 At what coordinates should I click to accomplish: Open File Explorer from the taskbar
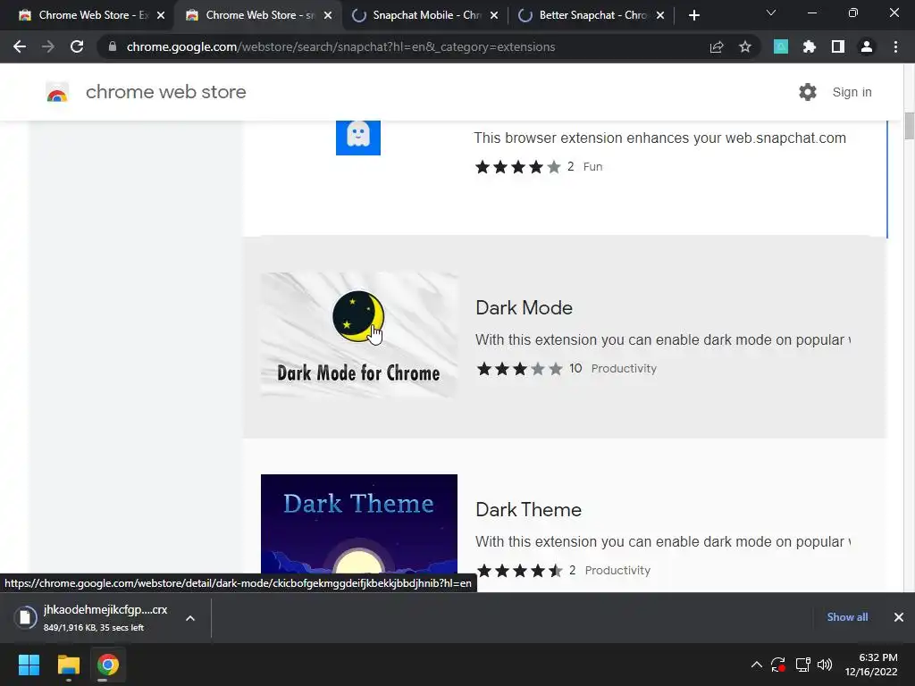click(x=68, y=665)
